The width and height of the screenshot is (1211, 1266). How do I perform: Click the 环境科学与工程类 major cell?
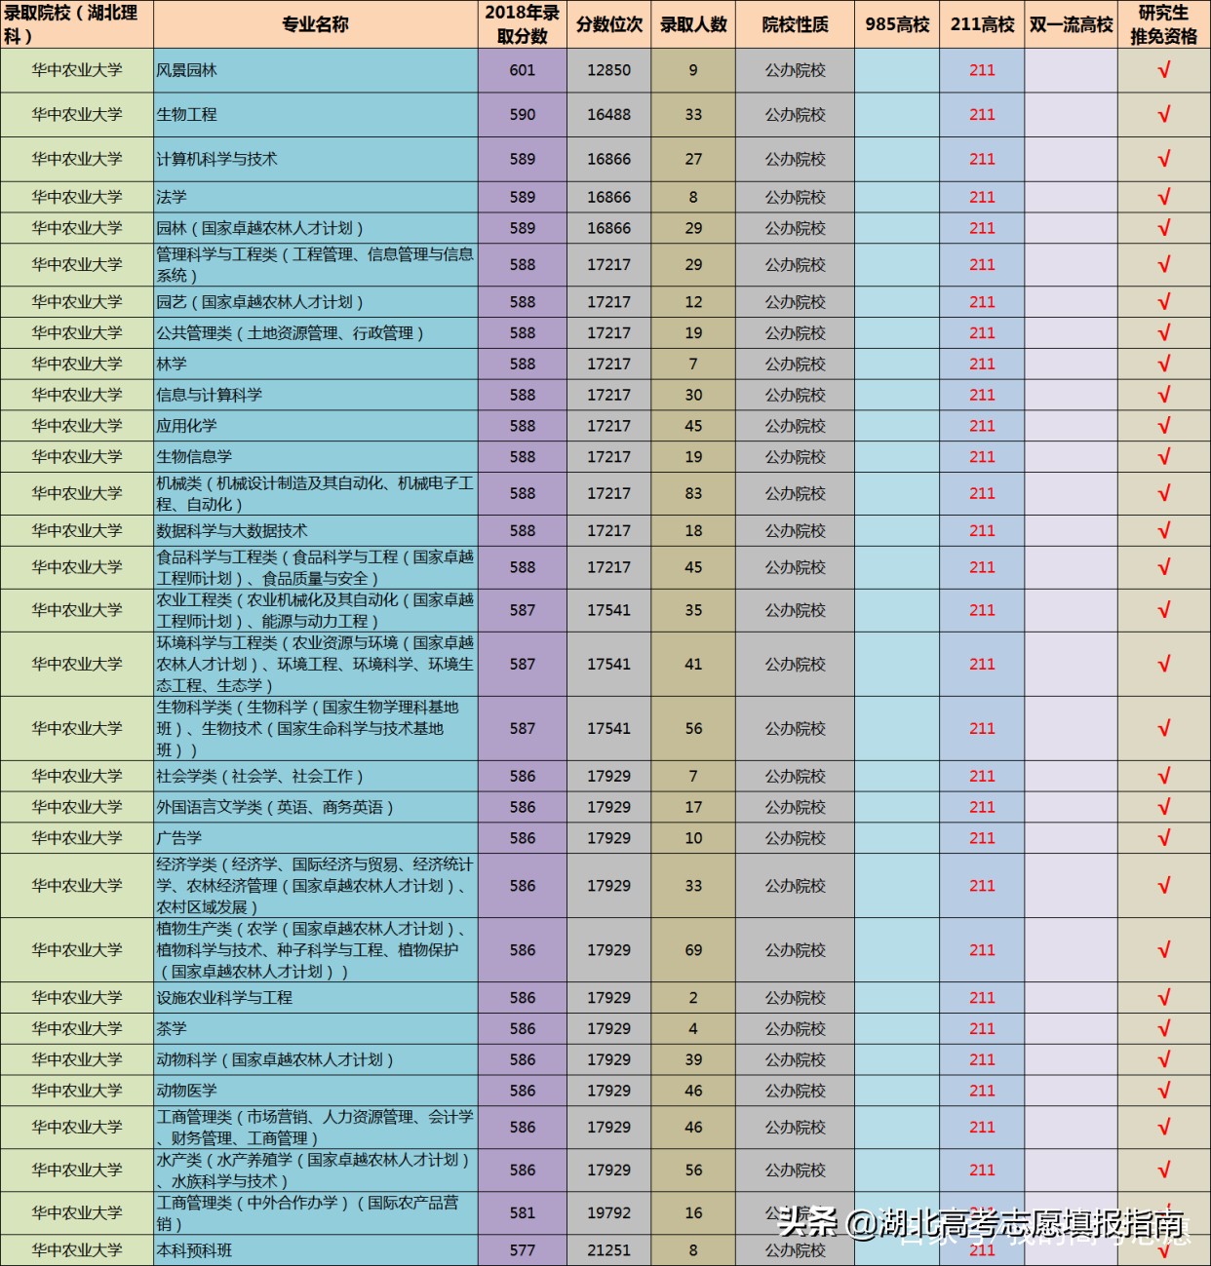coord(315,664)
